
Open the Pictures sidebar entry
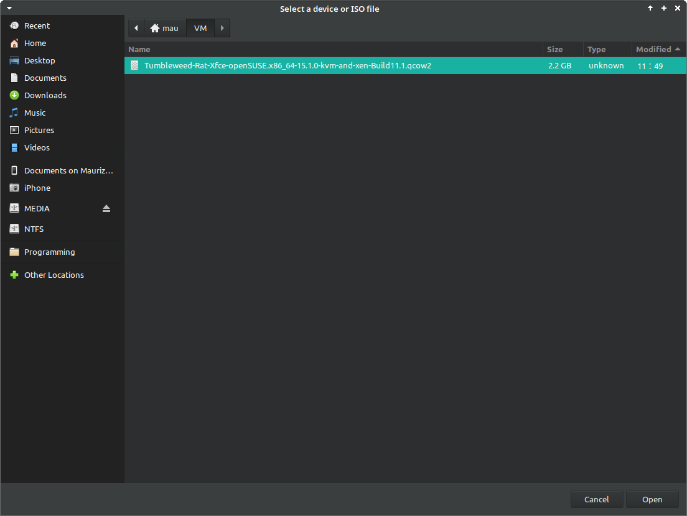point(39,130)
